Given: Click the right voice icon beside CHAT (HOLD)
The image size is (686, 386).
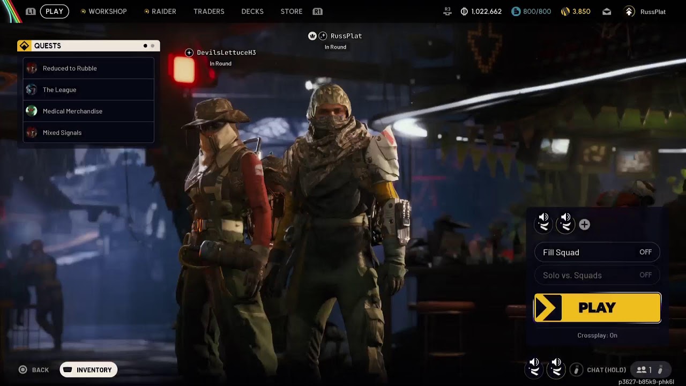Looking at the screenshot, I should (x=556, y=368).
